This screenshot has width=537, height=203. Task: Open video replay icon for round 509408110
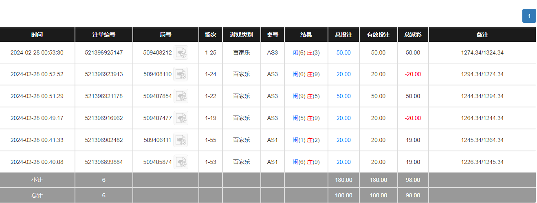pos(181,74)
